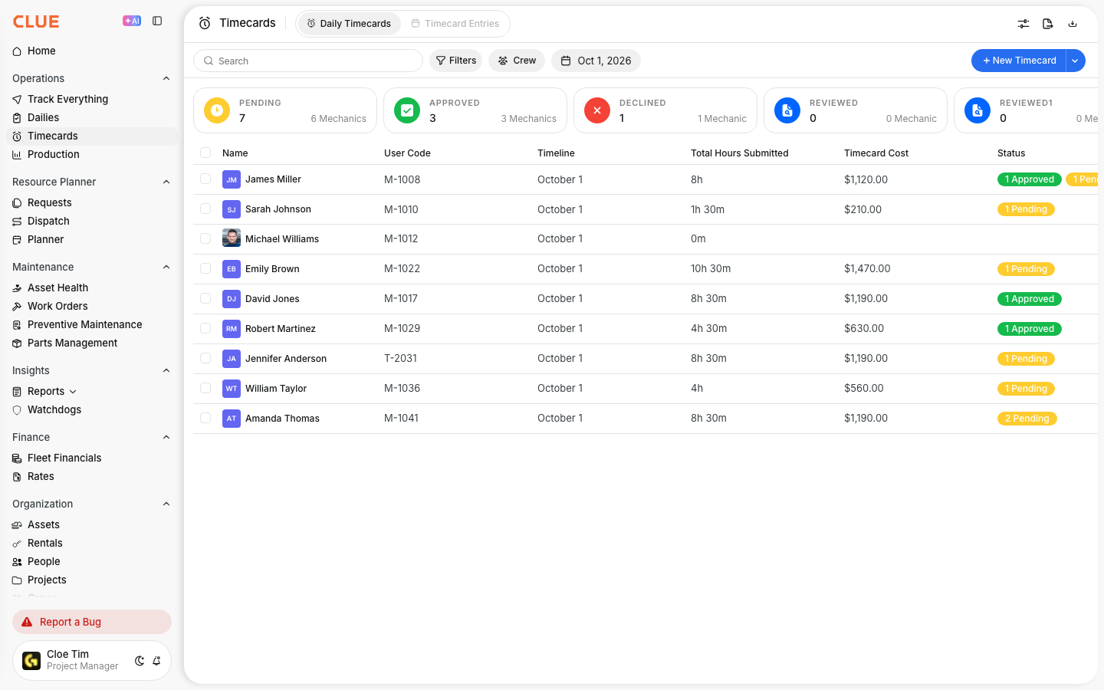The image size is (1104, 690).
Task: Click the export file icon
Action: 1048,24
